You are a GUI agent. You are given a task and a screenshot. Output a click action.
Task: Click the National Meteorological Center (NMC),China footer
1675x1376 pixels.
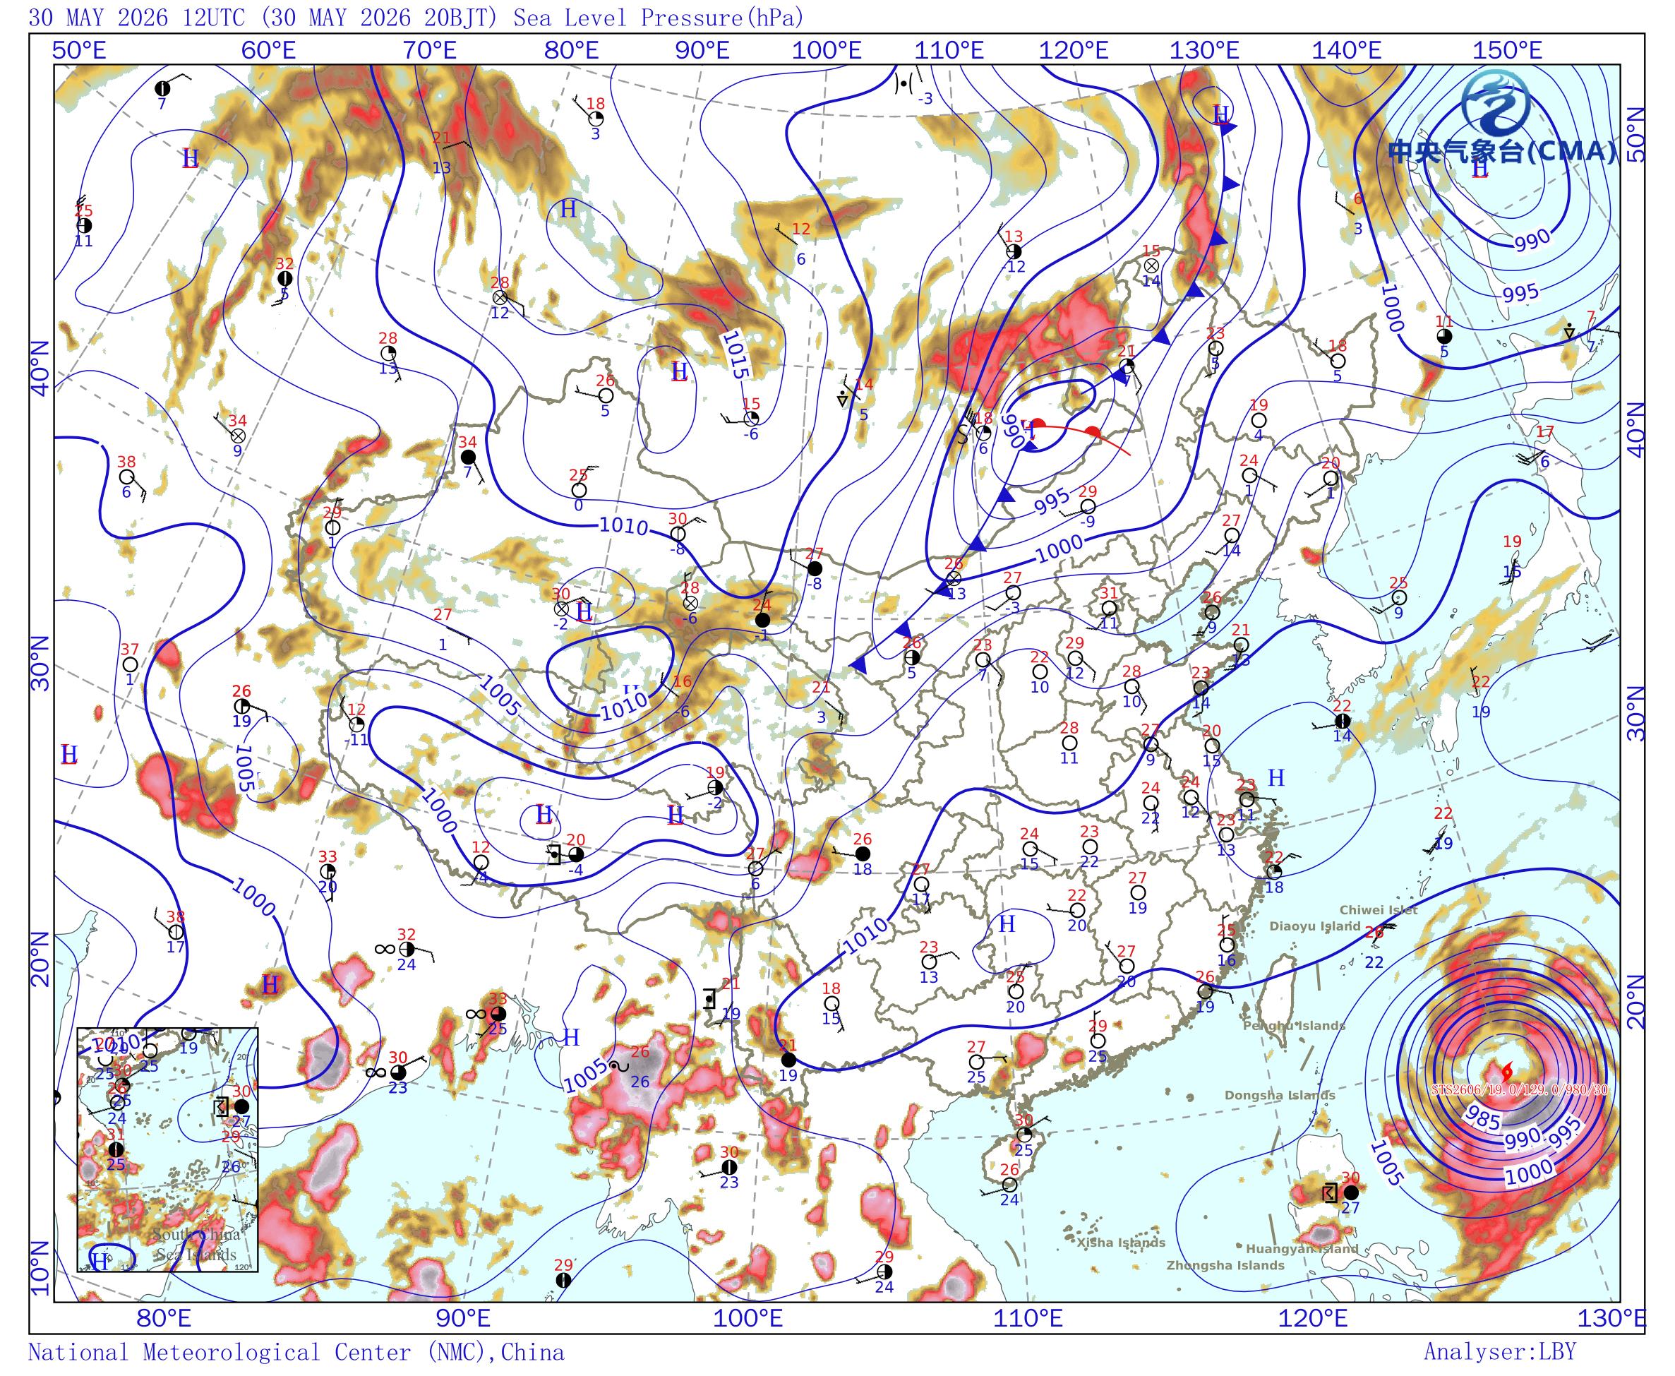pos(296,1351)
